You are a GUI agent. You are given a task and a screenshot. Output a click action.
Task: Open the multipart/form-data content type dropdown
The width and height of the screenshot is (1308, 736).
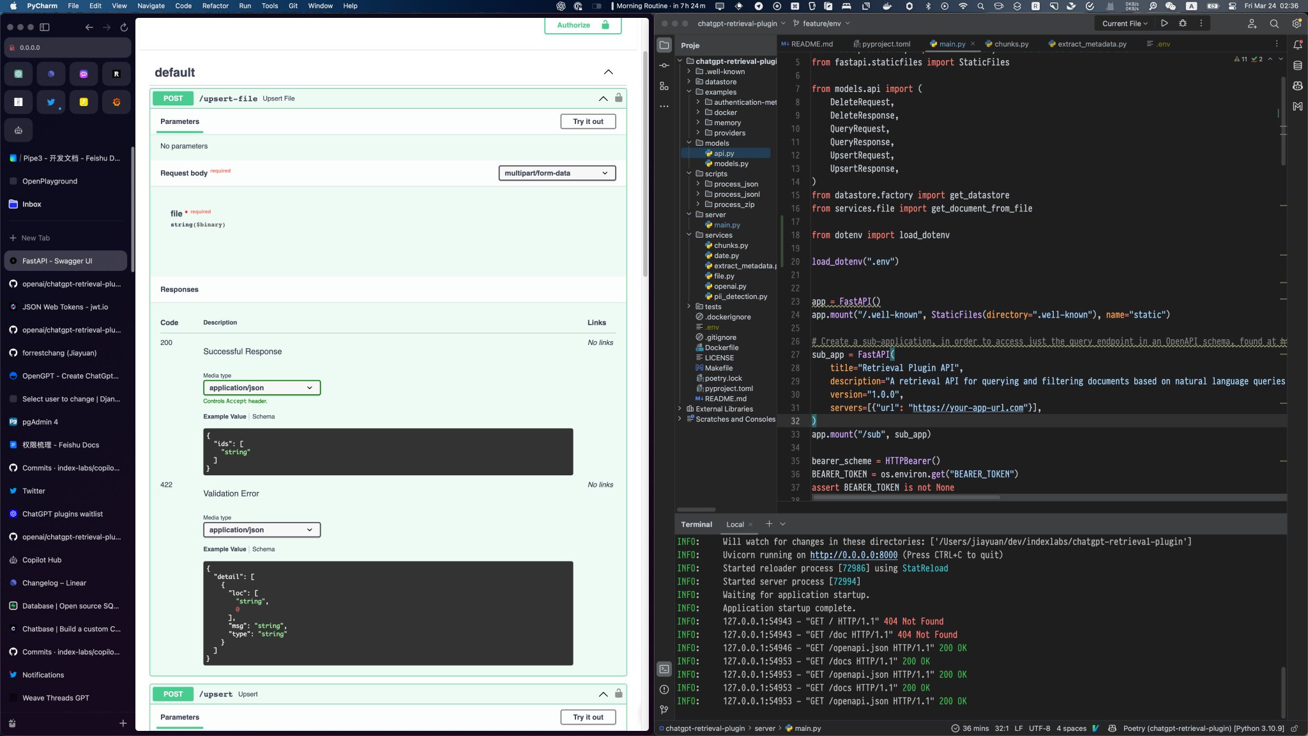tap(556, 173)
